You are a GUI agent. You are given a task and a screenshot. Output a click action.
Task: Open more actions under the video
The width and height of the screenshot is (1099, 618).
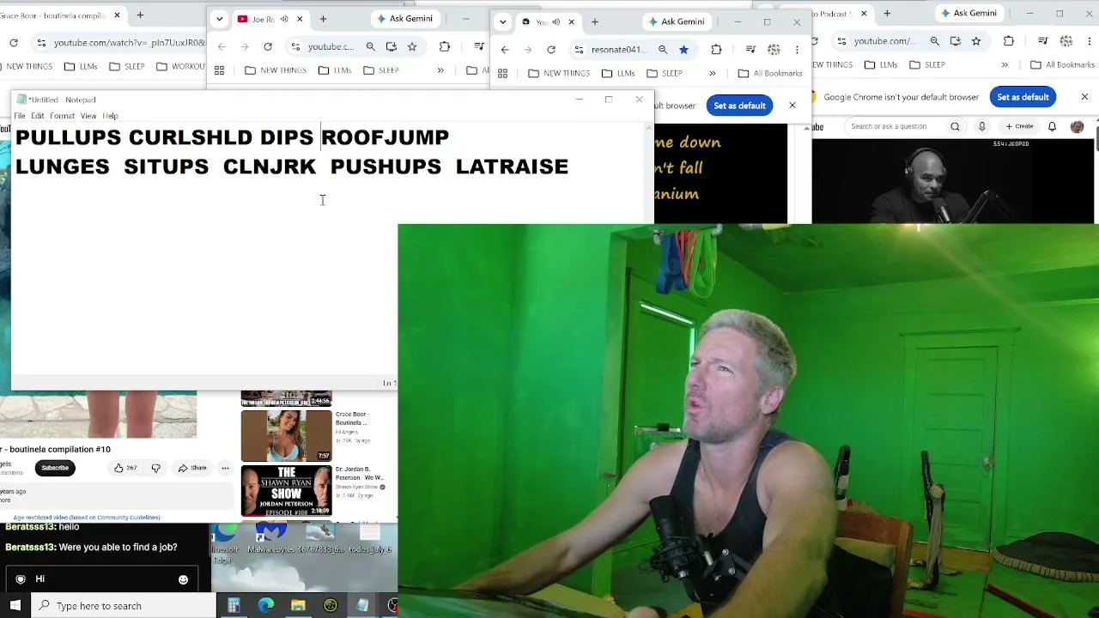click(x=225, y=468)
